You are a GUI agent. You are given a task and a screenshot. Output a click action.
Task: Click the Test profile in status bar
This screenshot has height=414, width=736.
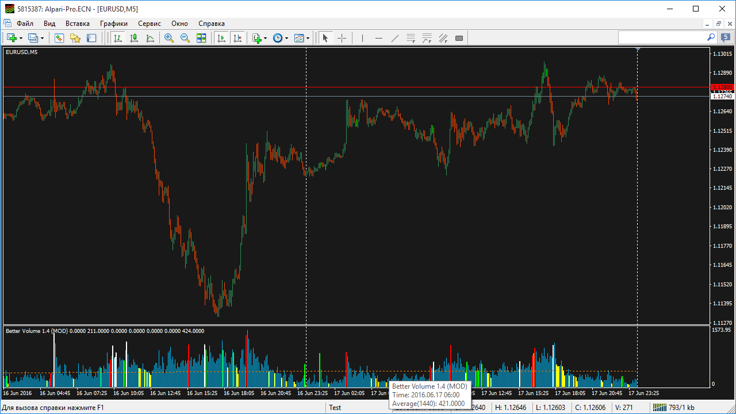(x=335, y=408)
